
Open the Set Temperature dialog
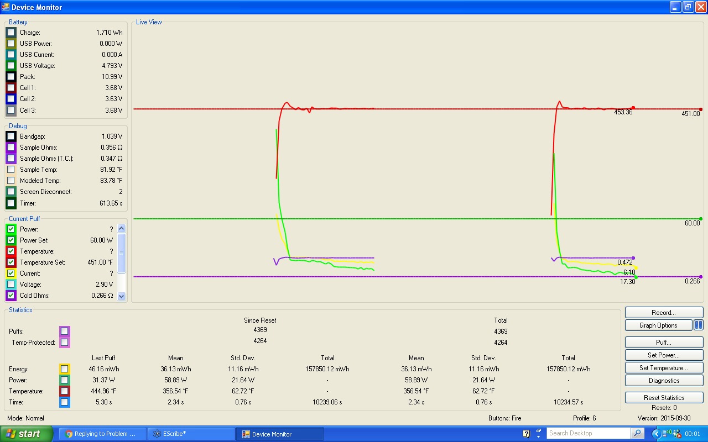[664, 368]
